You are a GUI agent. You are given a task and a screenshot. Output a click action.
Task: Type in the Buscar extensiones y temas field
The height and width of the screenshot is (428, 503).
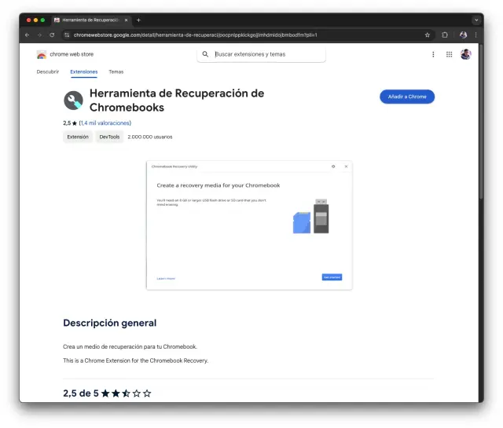(x=267, y=54)
